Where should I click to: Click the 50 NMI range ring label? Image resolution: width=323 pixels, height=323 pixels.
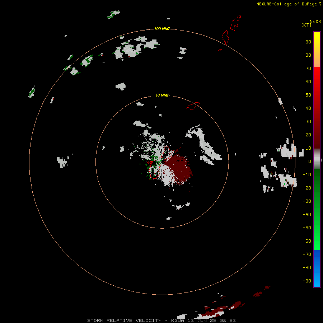162,95
